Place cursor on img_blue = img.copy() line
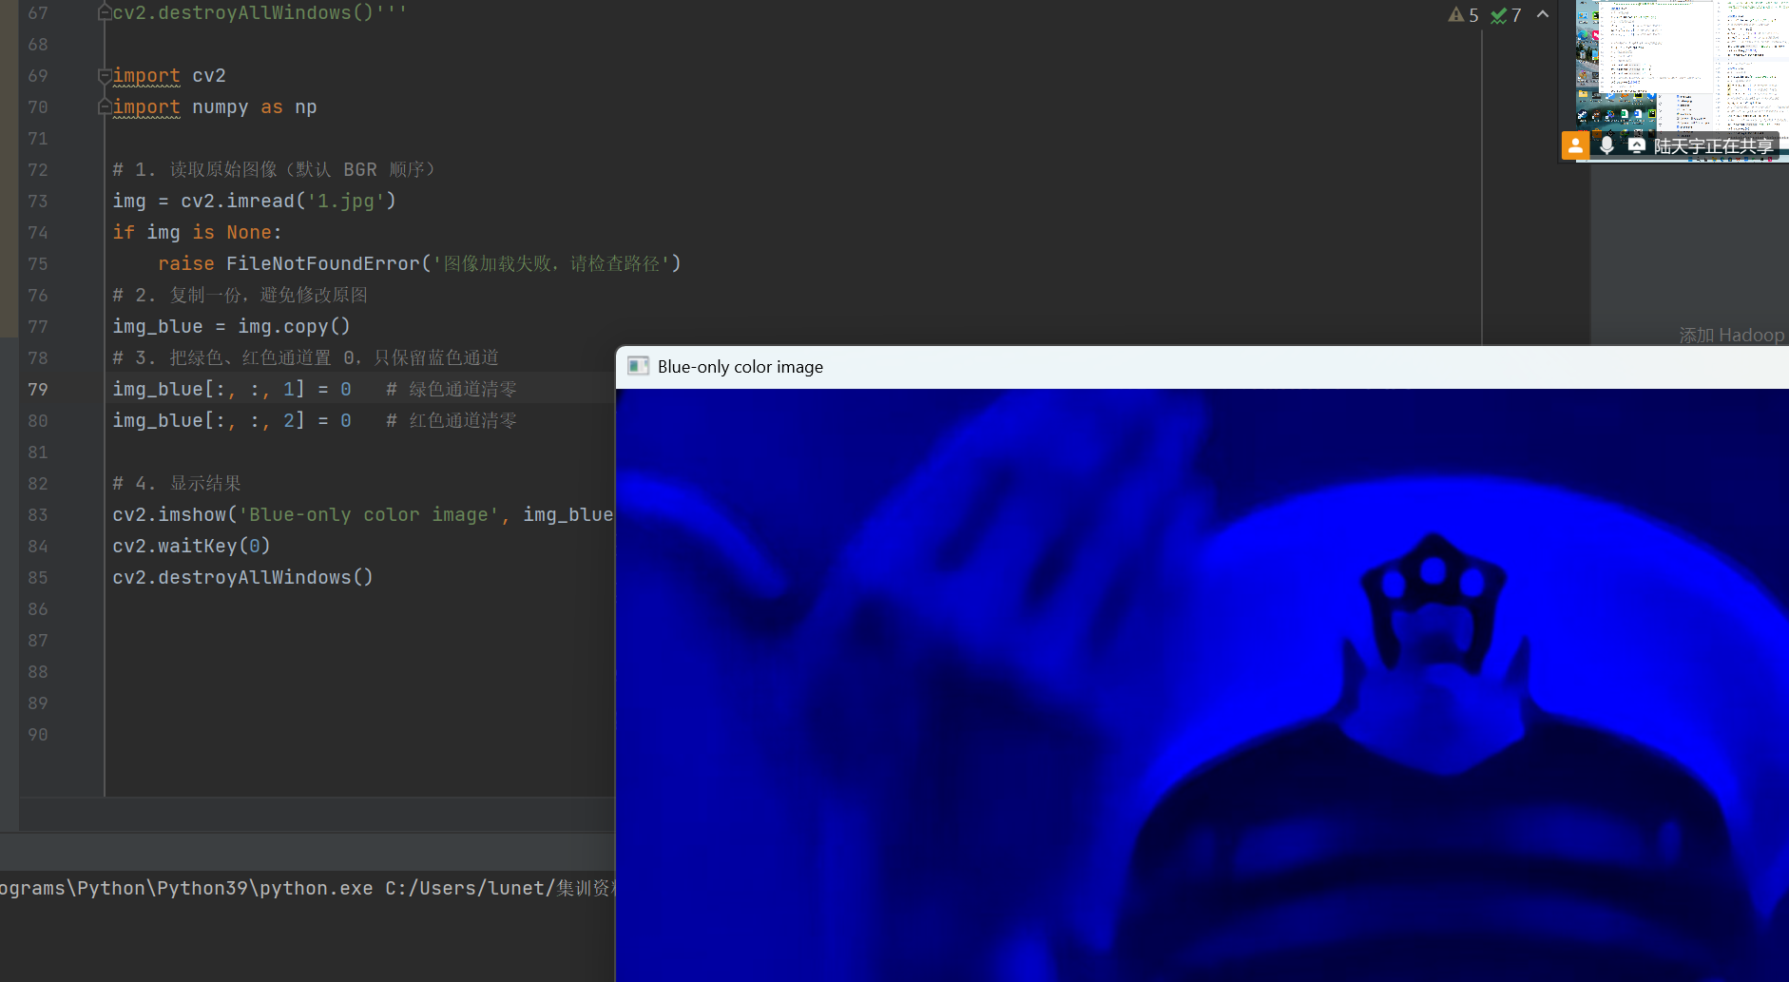The width and height of the screenshot is (1789, 982). coord(231,326)
